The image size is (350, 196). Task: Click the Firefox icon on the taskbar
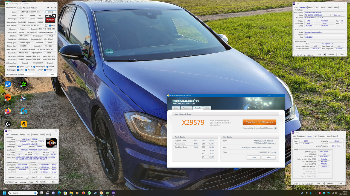pos(83,193)
